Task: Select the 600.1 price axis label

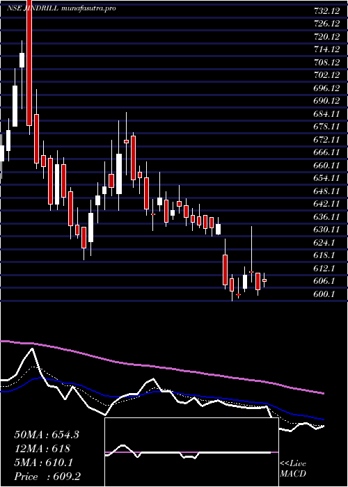Action: tap(324, 294)
